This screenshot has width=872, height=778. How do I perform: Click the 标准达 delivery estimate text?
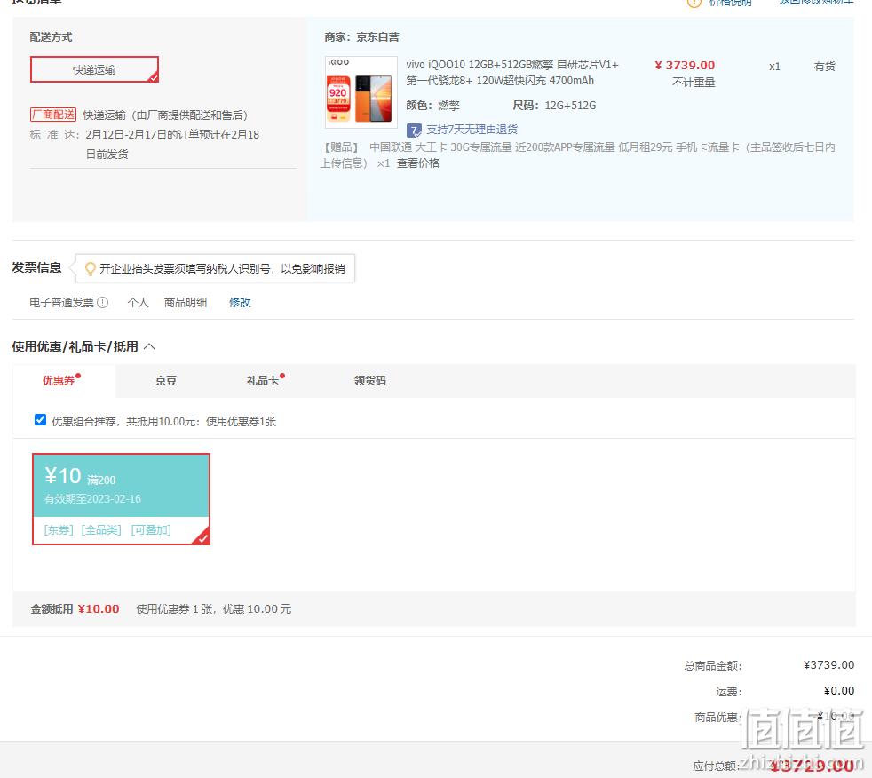[x=145, y=145]
